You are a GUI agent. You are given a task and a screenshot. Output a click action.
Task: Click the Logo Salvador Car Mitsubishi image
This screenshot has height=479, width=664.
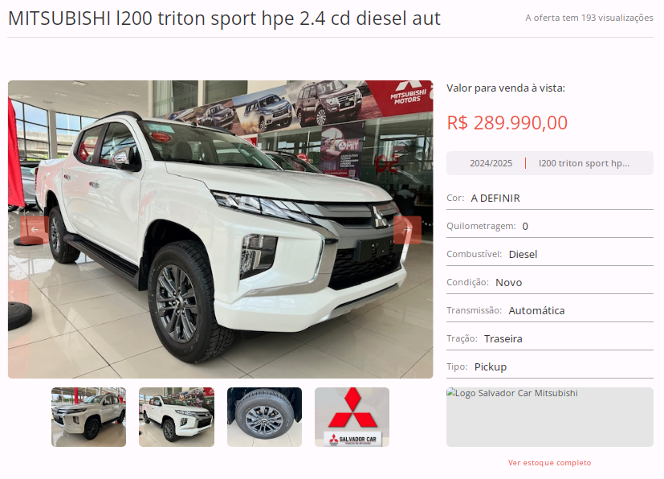550,416
